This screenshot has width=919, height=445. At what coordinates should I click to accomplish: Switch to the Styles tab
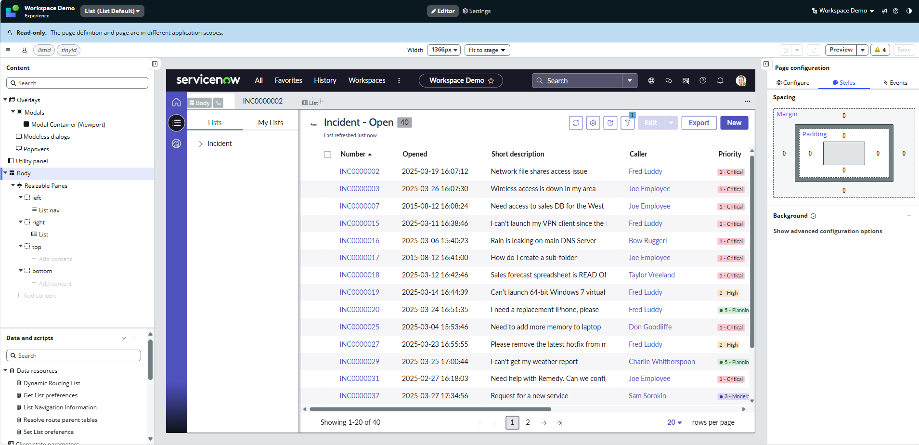844,83
